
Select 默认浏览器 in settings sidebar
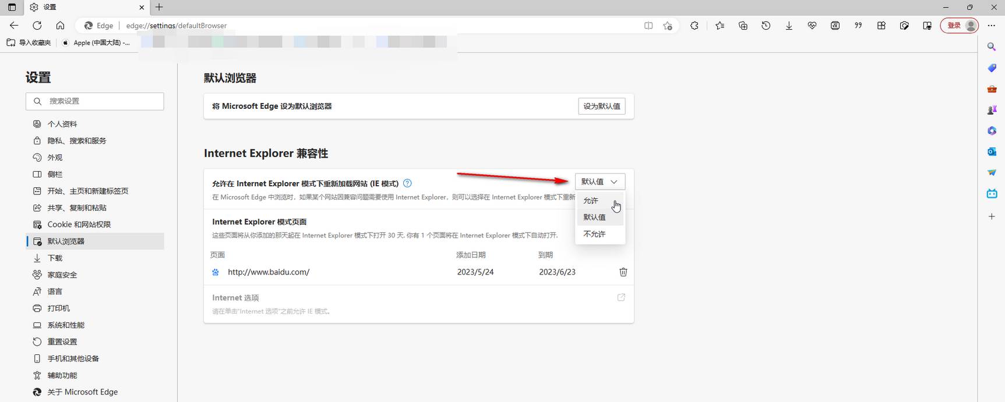[96, 241]
